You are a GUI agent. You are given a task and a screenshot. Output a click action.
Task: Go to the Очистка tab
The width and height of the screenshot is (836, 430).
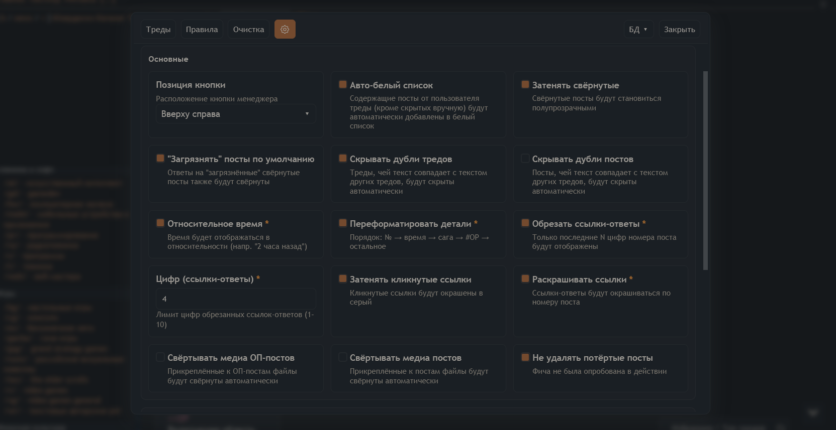pos(248,30)
